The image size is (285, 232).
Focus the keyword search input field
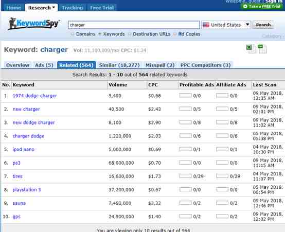pyautogui.click(x=134, y=25)
